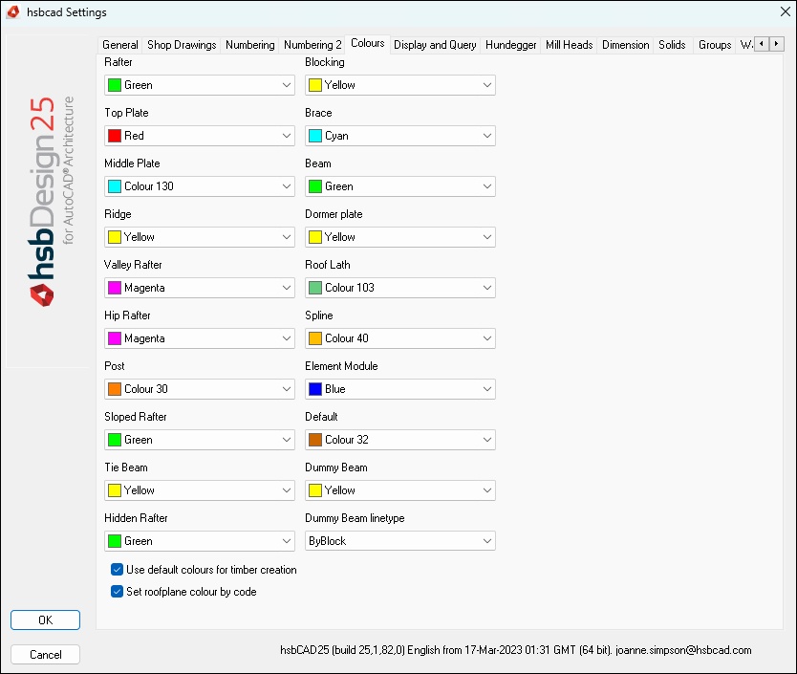This screenshot has height=674, width=797.
Task: Click the 'Valley Rafter' label
Action: (x=133, y=265)
